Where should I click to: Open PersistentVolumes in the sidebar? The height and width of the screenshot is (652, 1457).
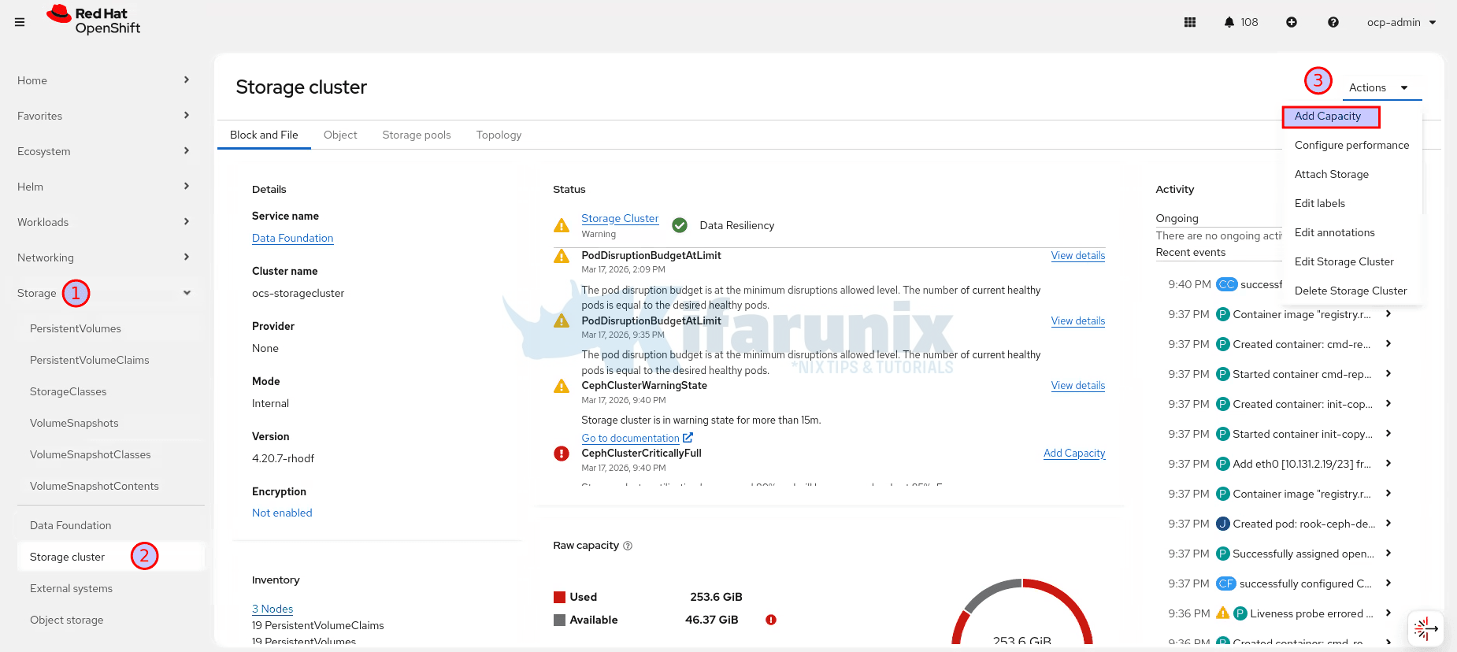pyautogui.click(x=110, y=328)
